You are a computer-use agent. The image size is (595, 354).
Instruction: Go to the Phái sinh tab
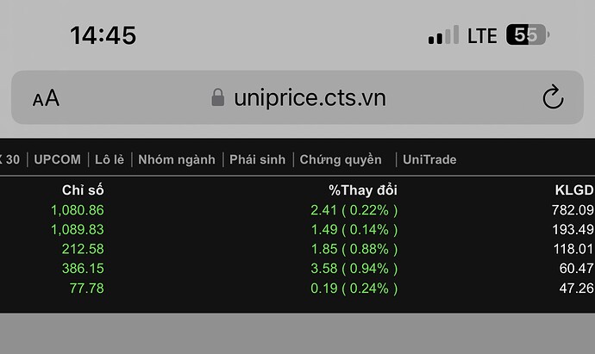click(258, 159)
